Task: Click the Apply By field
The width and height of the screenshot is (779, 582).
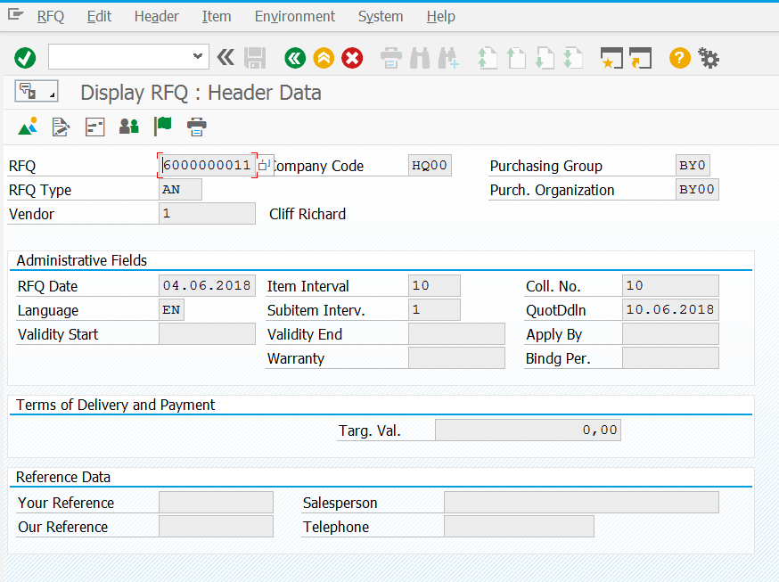Action: point(670,333)
